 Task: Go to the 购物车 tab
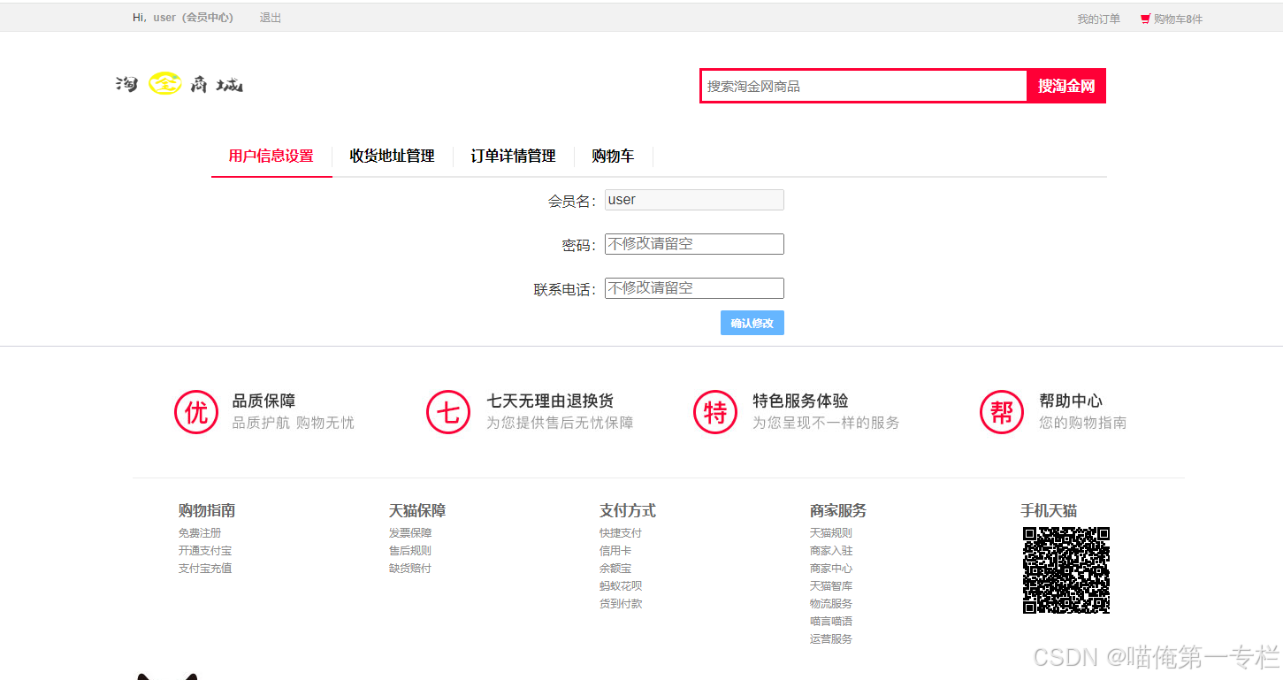(614, 157)
